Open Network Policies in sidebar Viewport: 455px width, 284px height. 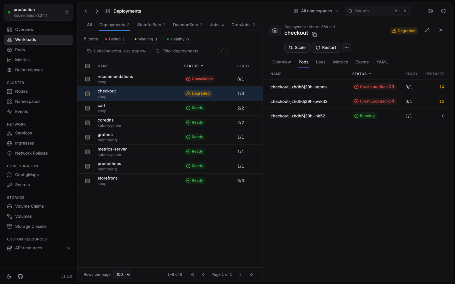click(39, 153)
